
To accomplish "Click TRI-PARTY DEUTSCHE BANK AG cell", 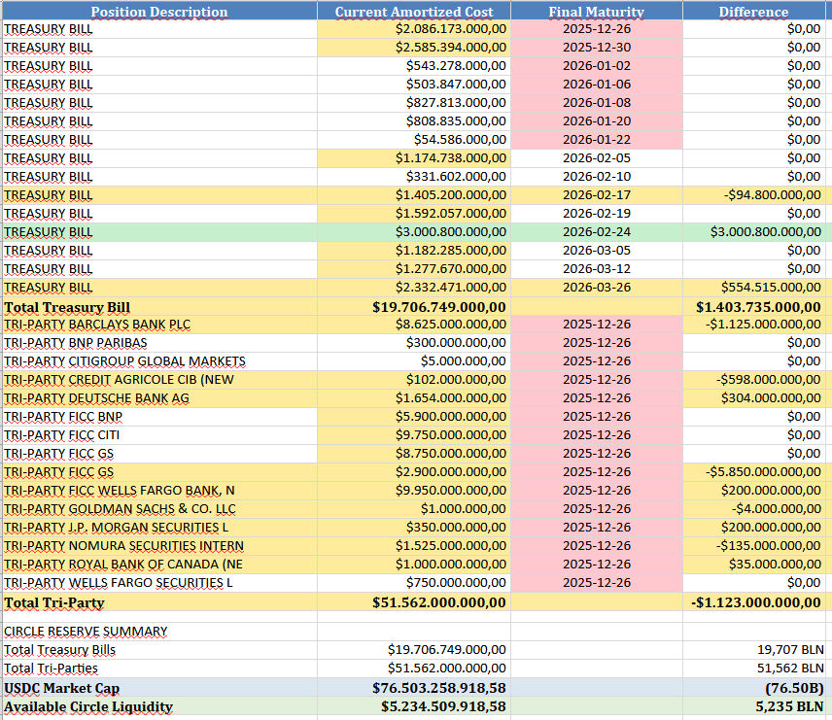I will pos(159,398).
